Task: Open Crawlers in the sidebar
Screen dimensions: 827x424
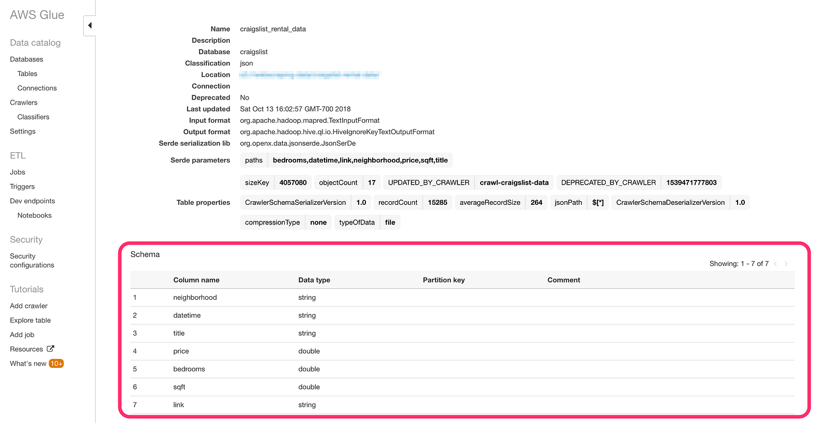Action: tap(24, 103)
